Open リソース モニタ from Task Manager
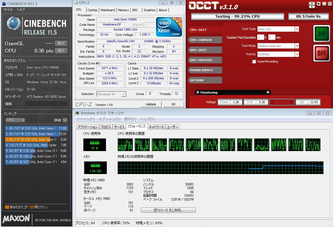333x227 pixels. coord(168,210)
